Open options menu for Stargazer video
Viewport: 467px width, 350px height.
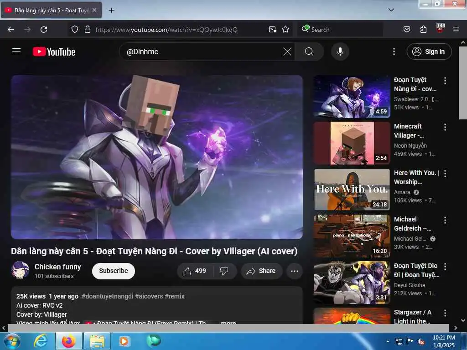tap(445, 313)
